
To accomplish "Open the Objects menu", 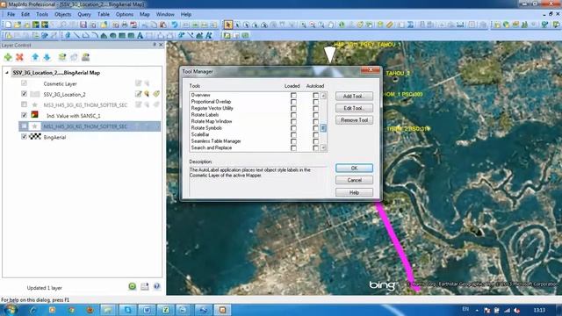I will pyautogui.click(x=62, y=14).
